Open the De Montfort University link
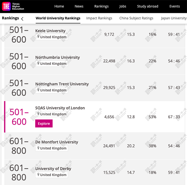Screen dimensions: 187x185 [57, 142]
